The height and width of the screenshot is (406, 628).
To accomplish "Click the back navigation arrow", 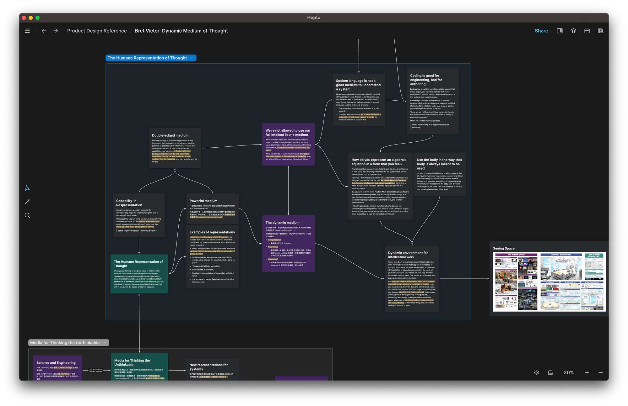I will [x=43, y=31].
